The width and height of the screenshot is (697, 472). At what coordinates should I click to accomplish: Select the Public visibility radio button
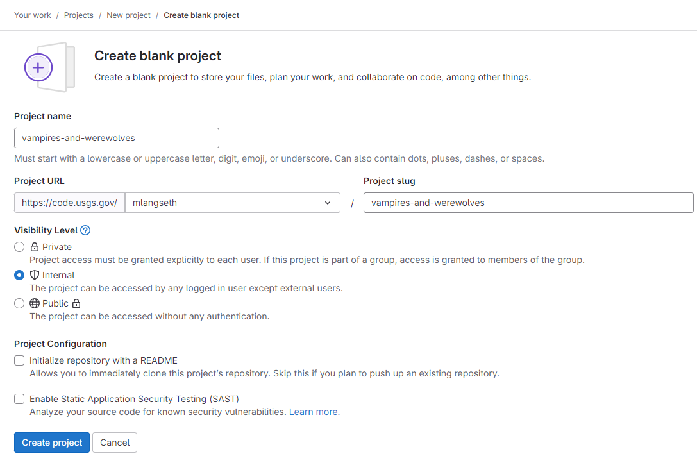pos(19,303)
